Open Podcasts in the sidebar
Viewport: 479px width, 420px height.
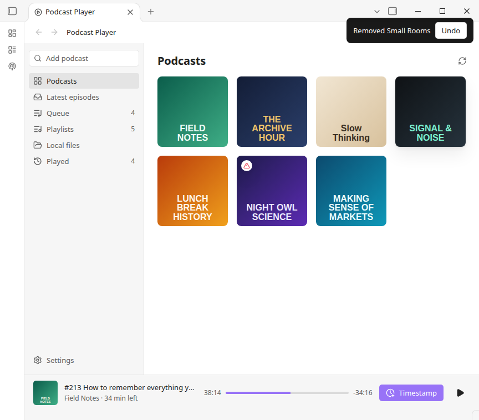point(84,81)
